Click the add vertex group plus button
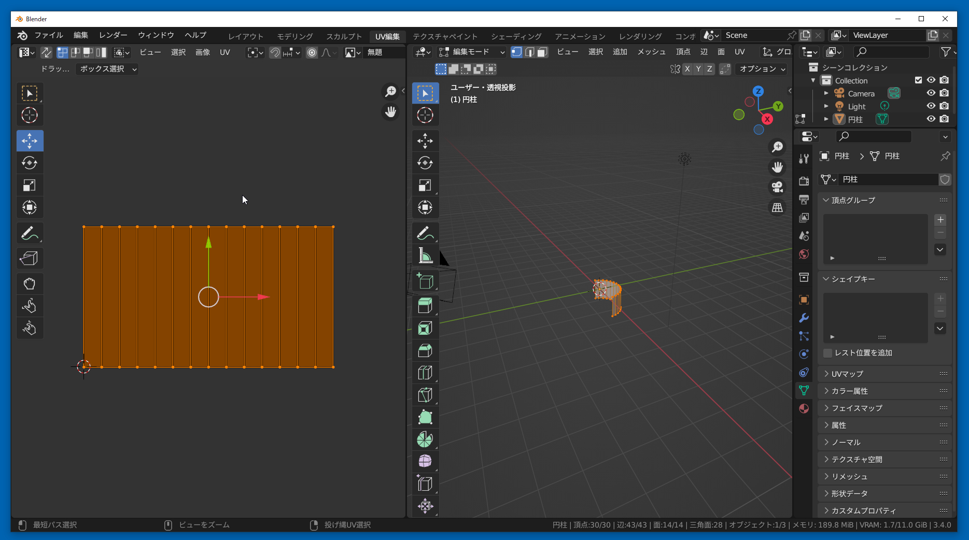969x540 pixels. coord(940,220)
